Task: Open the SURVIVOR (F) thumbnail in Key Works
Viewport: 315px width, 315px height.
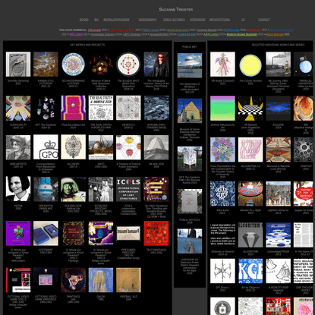Action: click(x=18, y=108)
